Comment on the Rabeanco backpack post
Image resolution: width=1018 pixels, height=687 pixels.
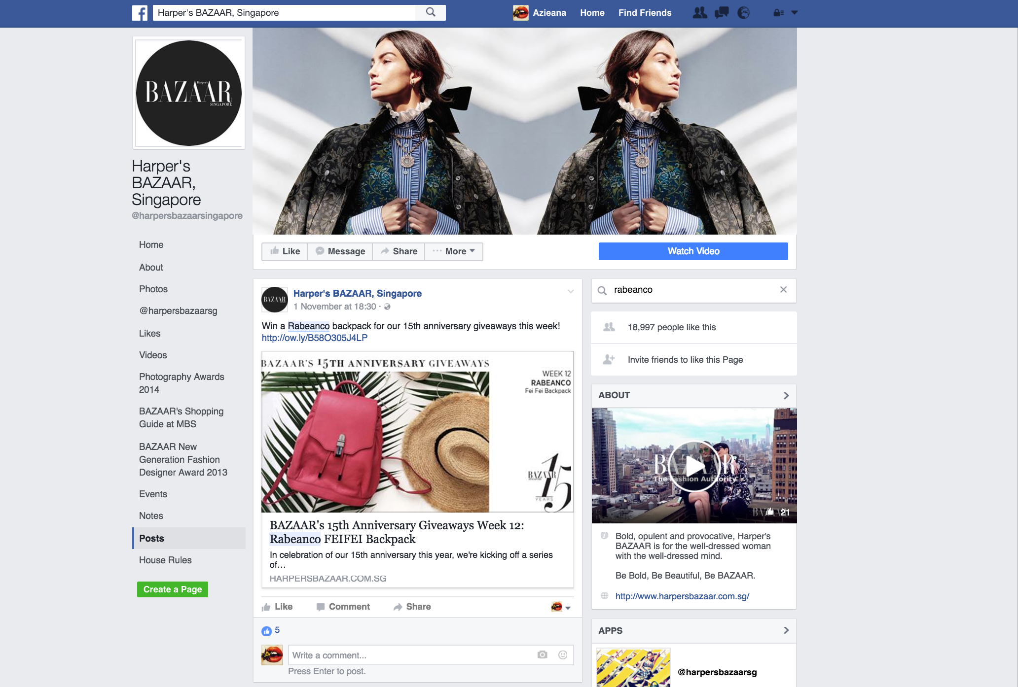click(343, 607)
